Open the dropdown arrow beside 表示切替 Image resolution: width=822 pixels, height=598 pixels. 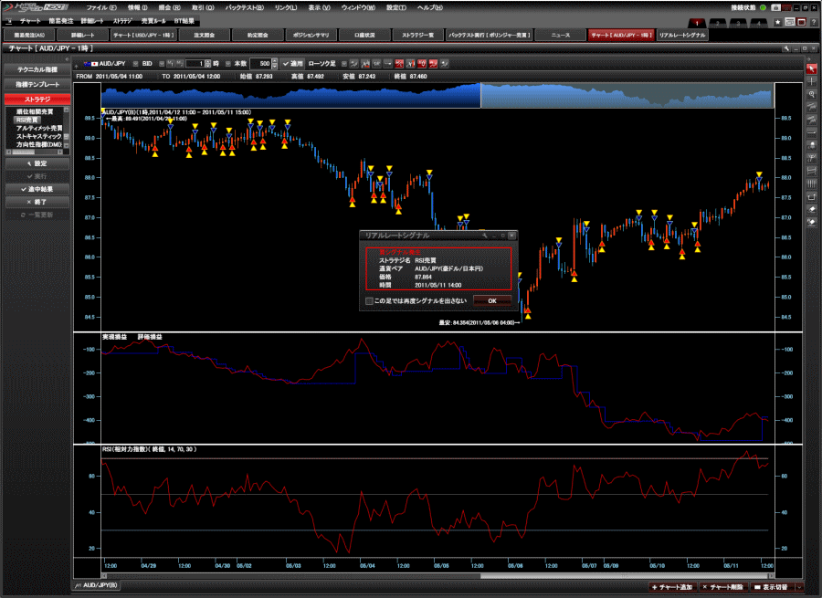click(x=799, y=587)
